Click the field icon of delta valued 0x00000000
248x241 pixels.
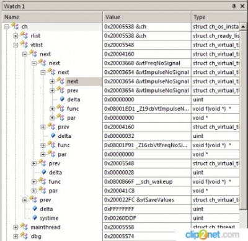coord(62,99)
